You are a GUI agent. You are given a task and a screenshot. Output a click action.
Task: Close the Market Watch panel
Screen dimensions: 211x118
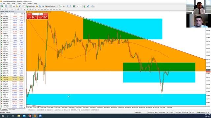25,12
